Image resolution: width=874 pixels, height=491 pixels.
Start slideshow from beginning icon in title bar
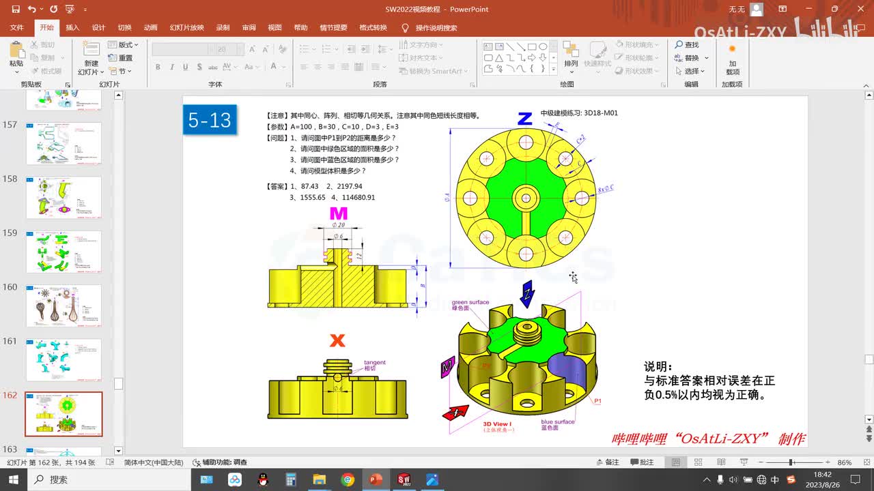tap(70, 10)
